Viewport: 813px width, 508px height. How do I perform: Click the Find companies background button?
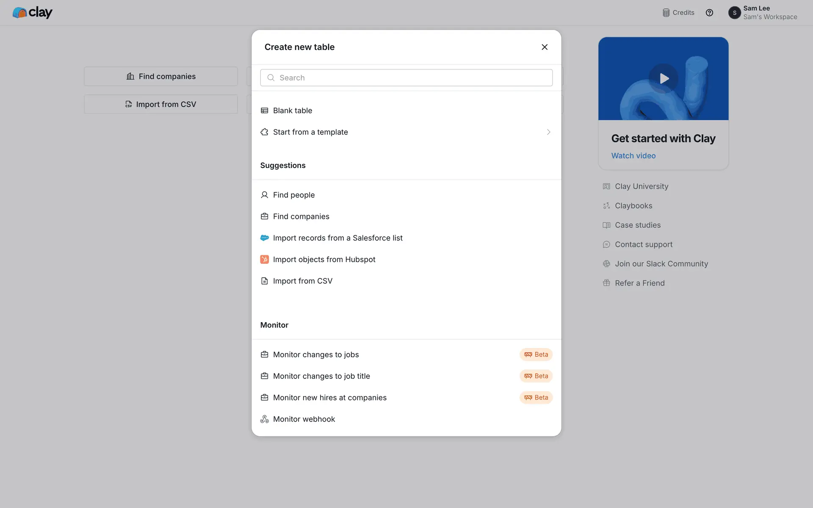[x=161, y=76]
